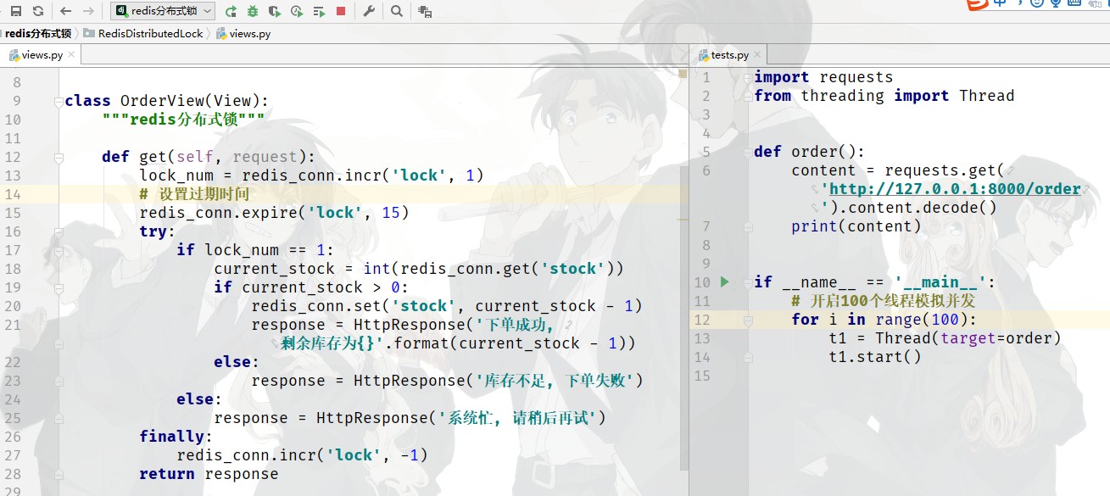Click the toolbar icon after the magnifier
The height and width of the screenshot is (496, 1110).
click(x=425, y=11)
